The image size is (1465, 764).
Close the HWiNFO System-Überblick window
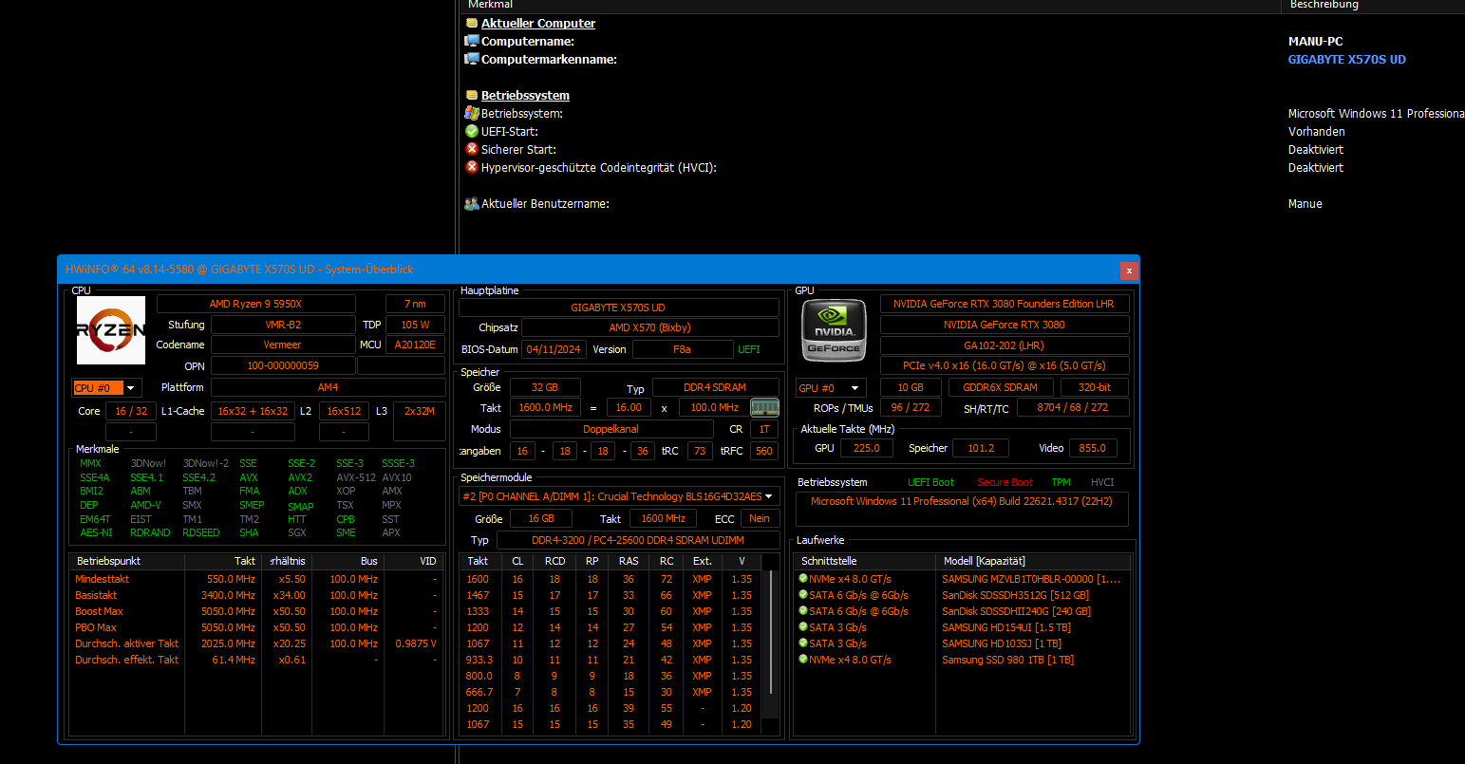pyautogui.click(x=1129, y=270)
